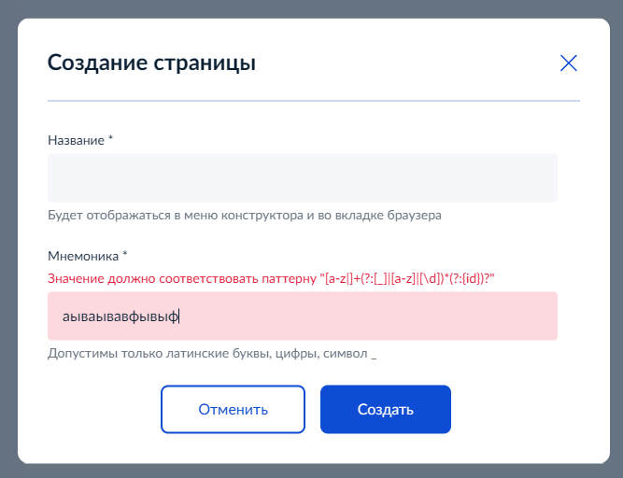Place cursor in the pink Мнемоника field
Screen dimensions: 623x478
(303, 316)
